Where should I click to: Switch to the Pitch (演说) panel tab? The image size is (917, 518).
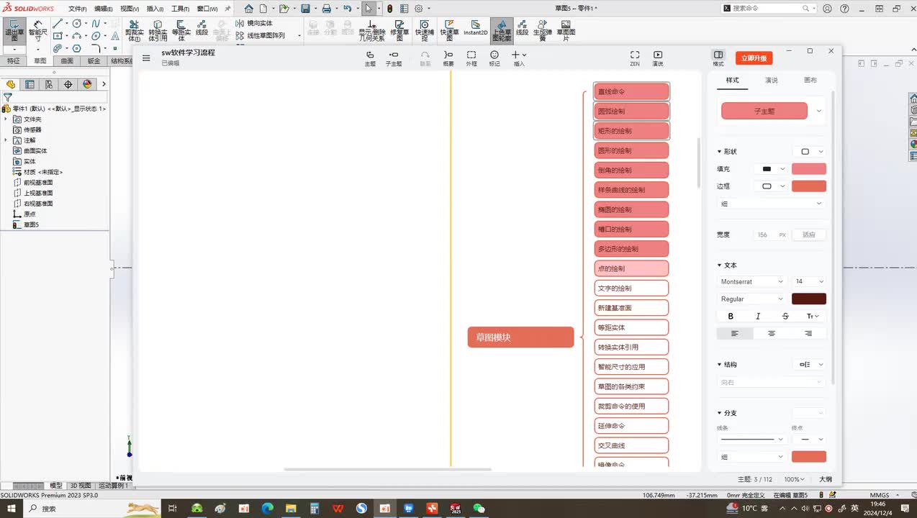(772, 80)
